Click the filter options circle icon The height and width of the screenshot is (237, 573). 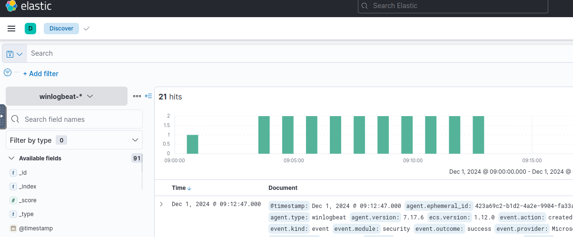click(x=8, y=73)
